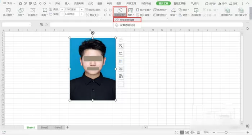Open the Picture Effects (图片效果) dropdown

[x=144, y=15]
